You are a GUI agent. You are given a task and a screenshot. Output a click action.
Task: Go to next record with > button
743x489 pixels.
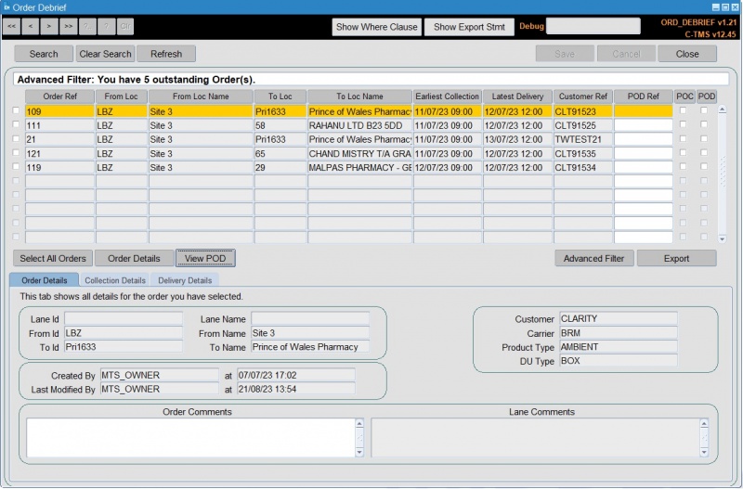pos(50,27)
